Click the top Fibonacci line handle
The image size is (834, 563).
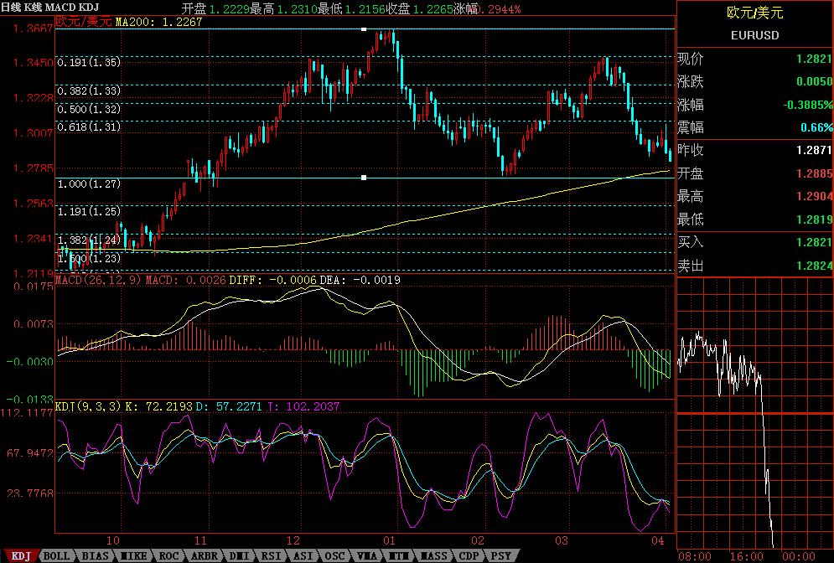364,28
